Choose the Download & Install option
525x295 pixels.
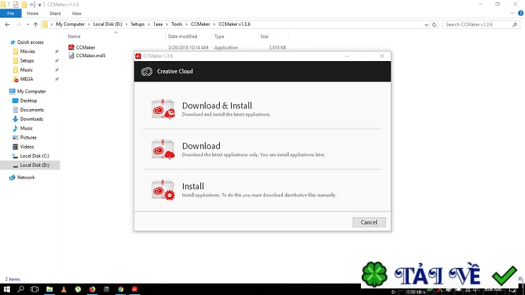(x=262, y=109)
